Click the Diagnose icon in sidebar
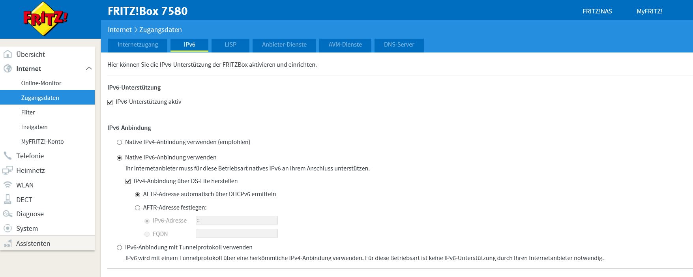693x277 pixels. pos(7,214)
